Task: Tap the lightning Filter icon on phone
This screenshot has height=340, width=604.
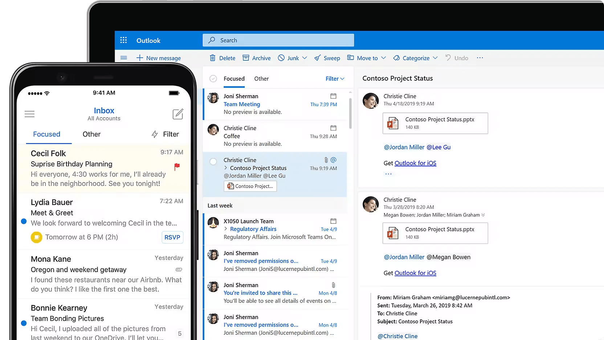Action: tap(155, 134)
